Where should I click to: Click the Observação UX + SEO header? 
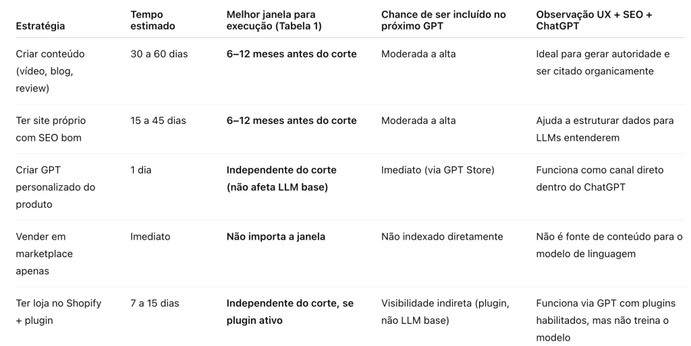point(595,20)
